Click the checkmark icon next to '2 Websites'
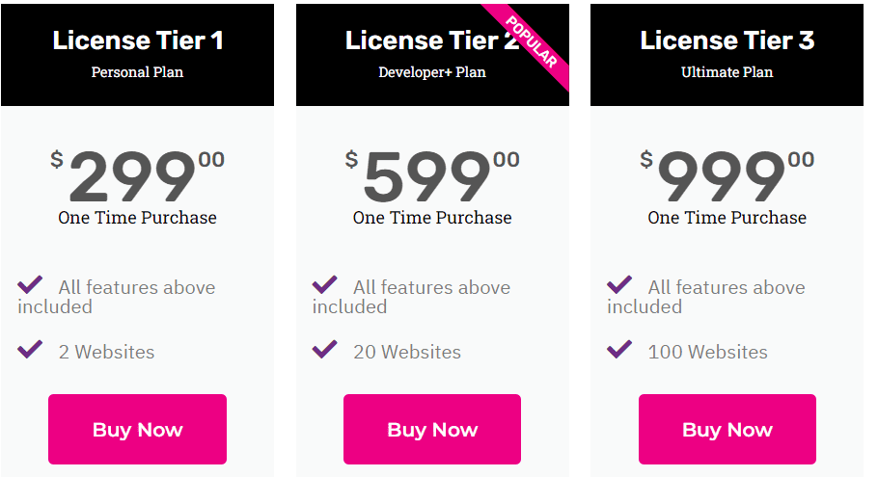Viewport: 878px width, 477px height. pyautogui.click(x=30, y=350)
